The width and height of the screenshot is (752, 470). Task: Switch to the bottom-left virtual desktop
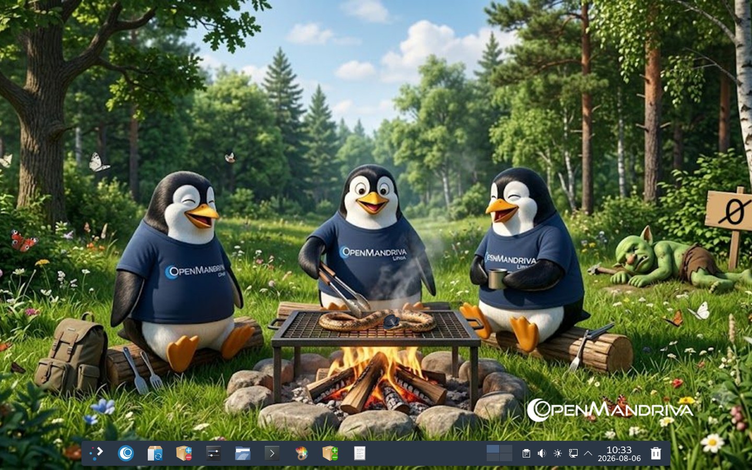[492, 457]
